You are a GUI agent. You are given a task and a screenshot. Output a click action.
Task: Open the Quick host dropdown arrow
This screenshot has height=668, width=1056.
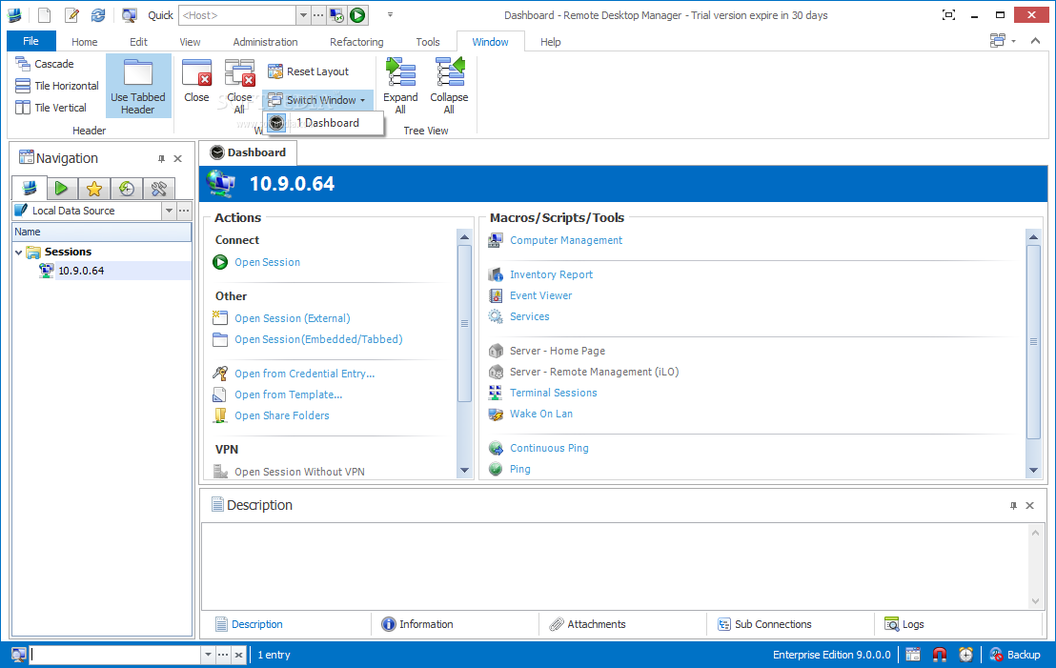[302, 15]
